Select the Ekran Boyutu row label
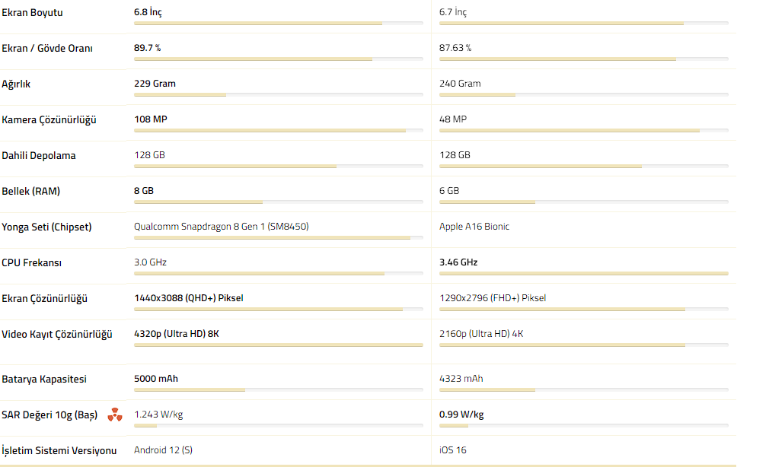This screenshot has height=467, width=769. tap(33, 13)
